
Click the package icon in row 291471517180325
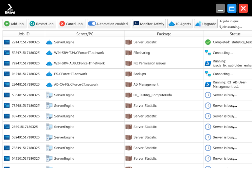click(129, 42)
